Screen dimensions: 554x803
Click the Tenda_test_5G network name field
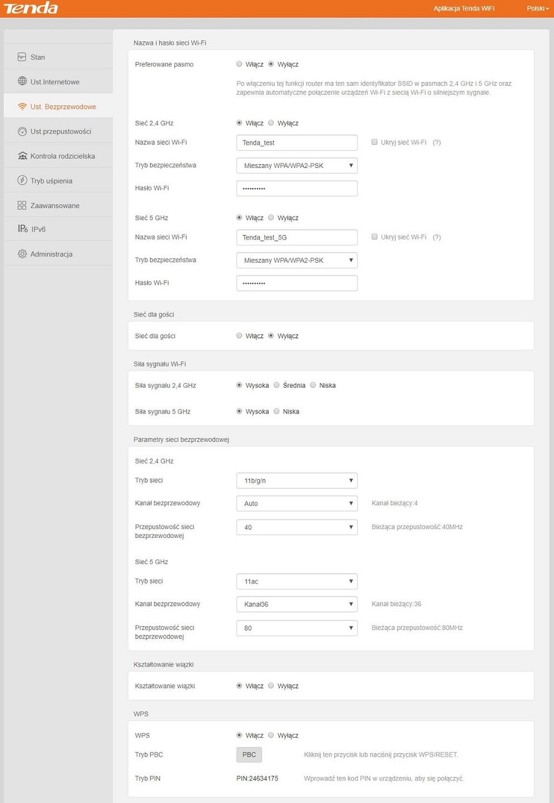click(x=297, y=238)
